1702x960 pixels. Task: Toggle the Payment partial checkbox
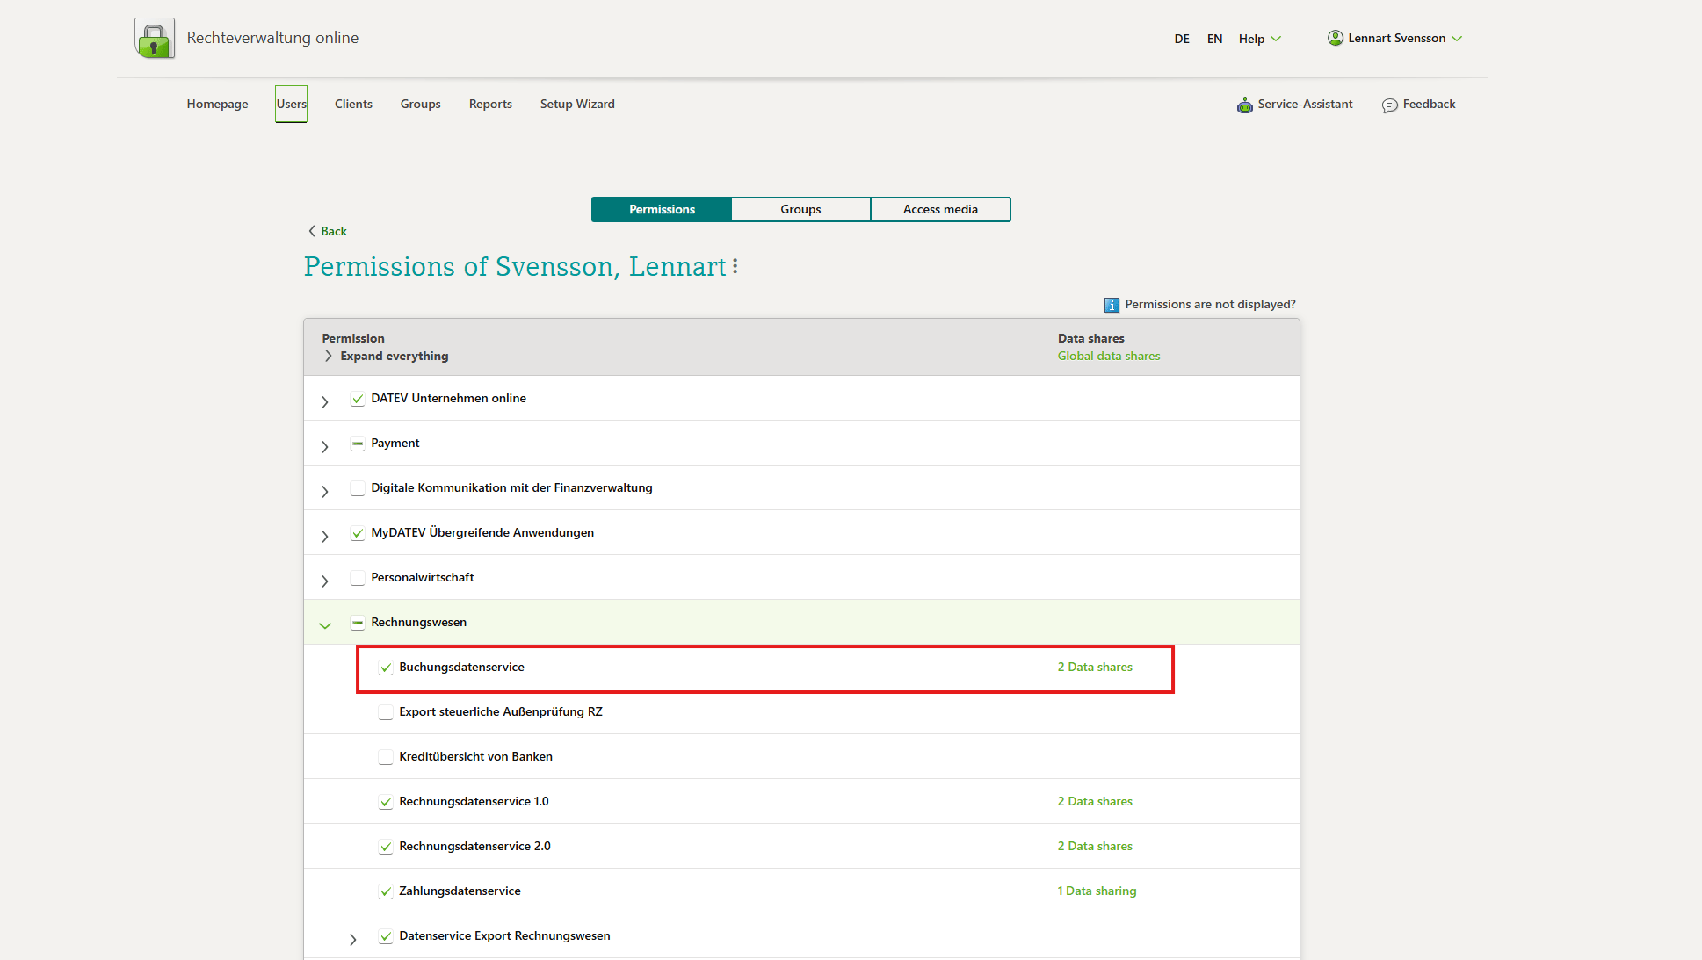(x=358, y=444)
